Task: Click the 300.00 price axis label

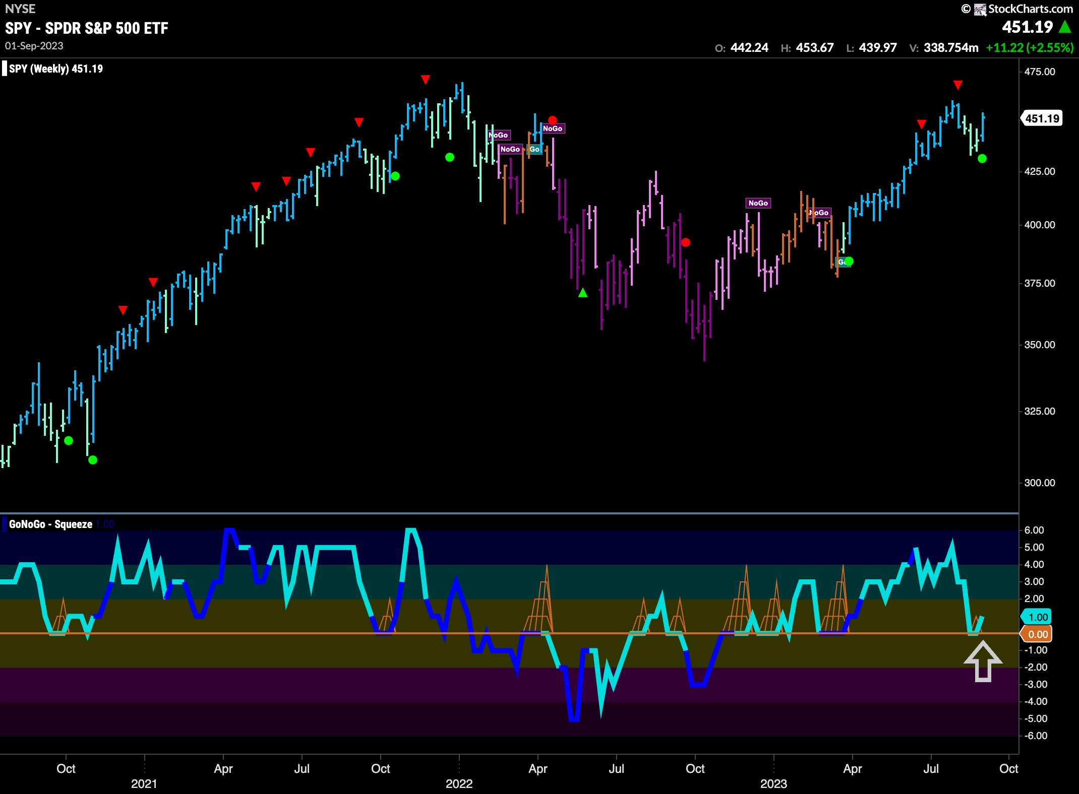Action: coord(1040,483)
